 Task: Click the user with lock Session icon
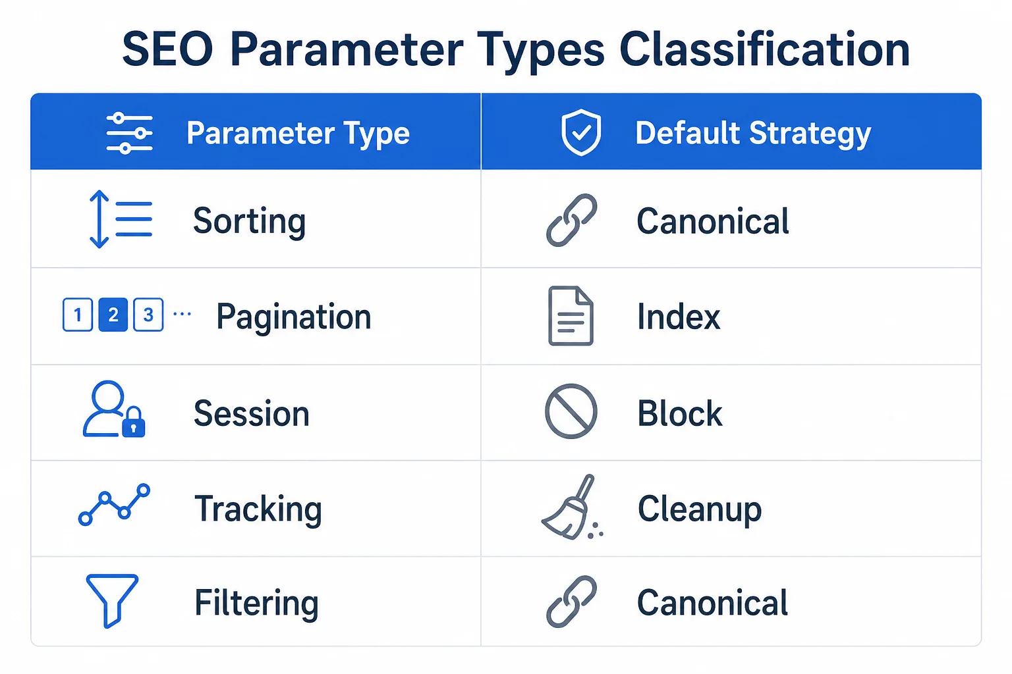click(114, 409)
